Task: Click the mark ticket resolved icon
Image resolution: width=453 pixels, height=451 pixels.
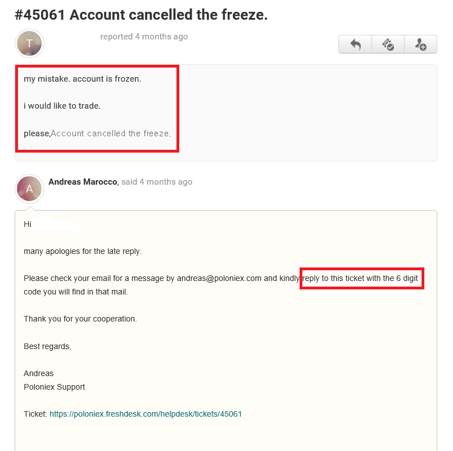Action: tap(388, 44)
